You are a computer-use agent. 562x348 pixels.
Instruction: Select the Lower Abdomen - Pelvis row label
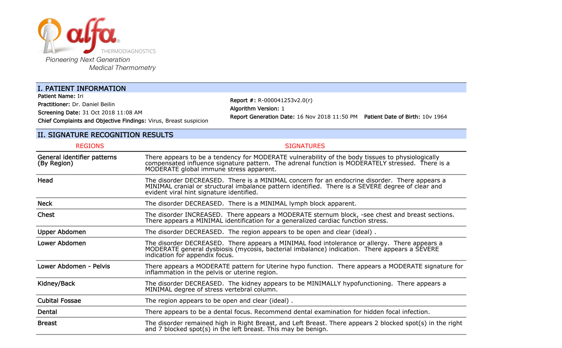(74, 266)
